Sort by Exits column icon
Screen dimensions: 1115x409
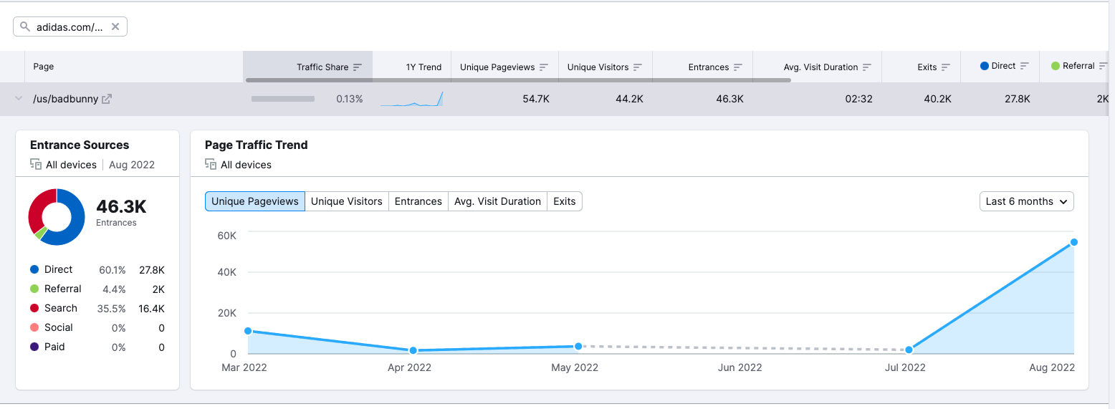point(946,67)
